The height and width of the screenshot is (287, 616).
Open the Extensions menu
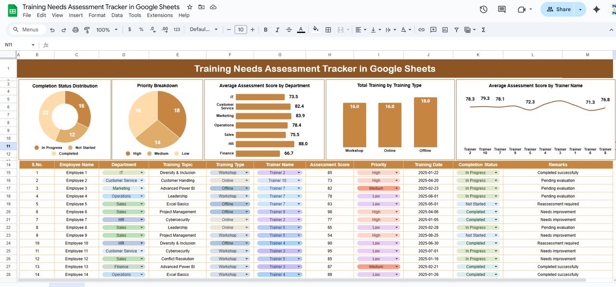click(160, 15)
